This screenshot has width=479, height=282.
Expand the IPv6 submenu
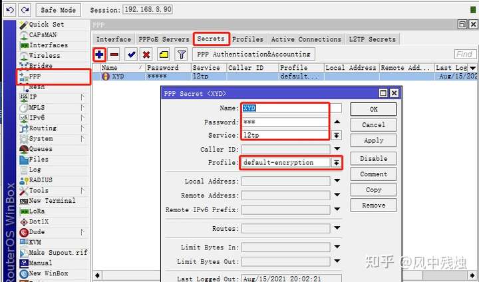click(x=82, y=118)
